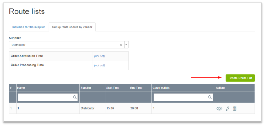Sort by Start Time column header

point(113,88)
